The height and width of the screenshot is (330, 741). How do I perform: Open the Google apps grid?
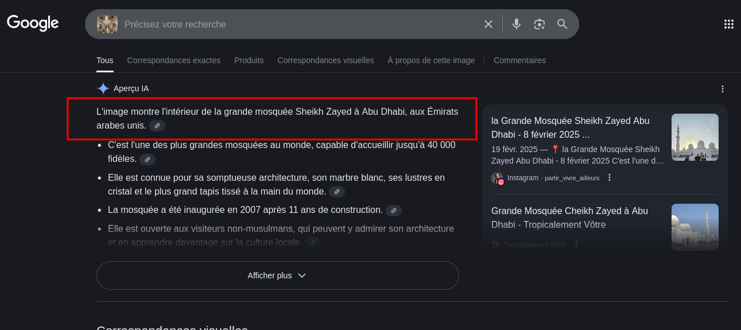pyautogui.click(x=728, y=24)
